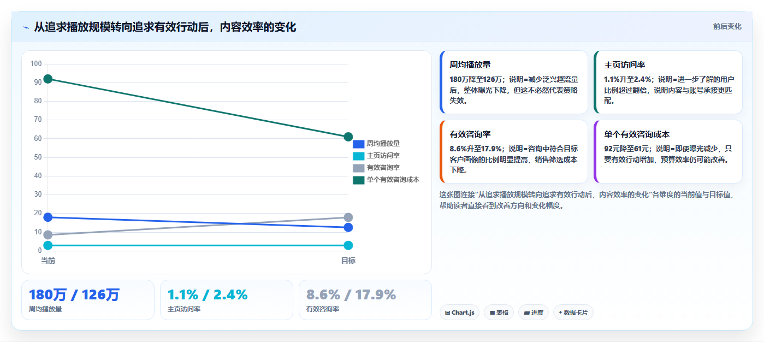Open the 180万 / 126万 stat card
Screen dimensions: 764x342
coord(88,300)
